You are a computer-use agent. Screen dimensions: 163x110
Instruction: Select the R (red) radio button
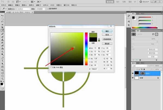(x=90, y=58)
